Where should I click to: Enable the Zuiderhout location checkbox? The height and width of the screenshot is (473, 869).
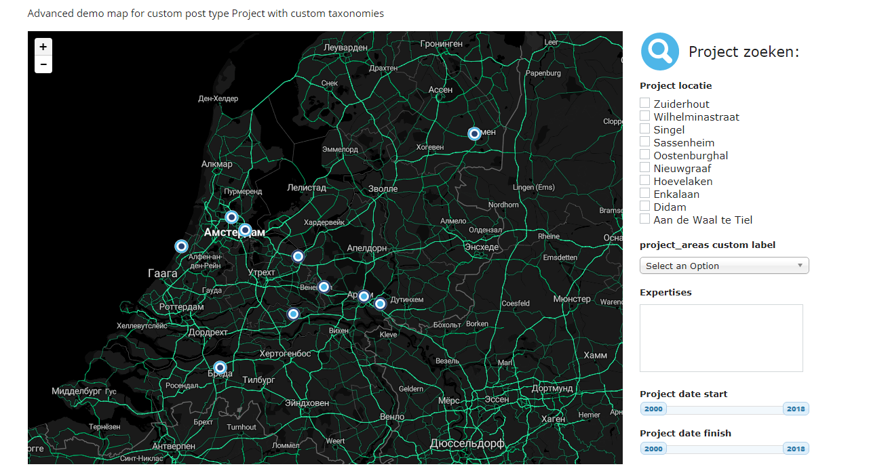pos(645,103)
